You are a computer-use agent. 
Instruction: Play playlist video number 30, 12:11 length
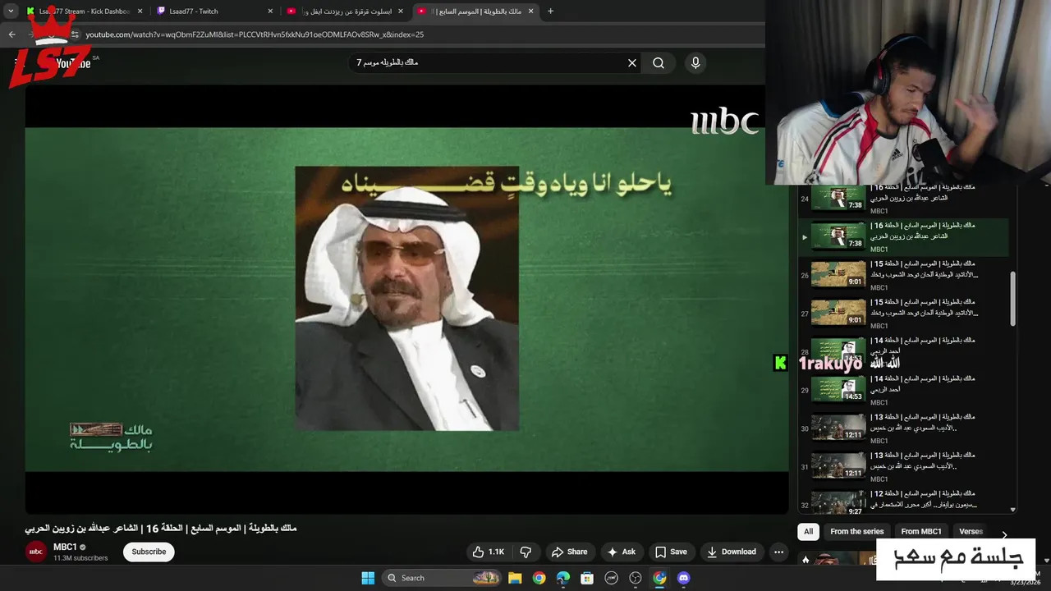pos(838,428)
